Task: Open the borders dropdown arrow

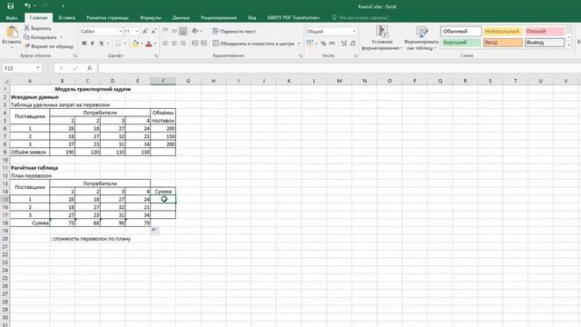Action: [124, 44]
